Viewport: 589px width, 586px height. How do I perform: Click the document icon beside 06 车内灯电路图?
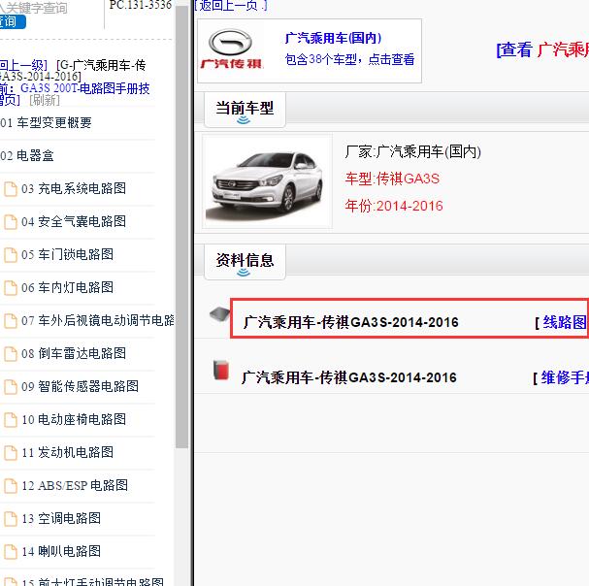[x=10, y=288]
